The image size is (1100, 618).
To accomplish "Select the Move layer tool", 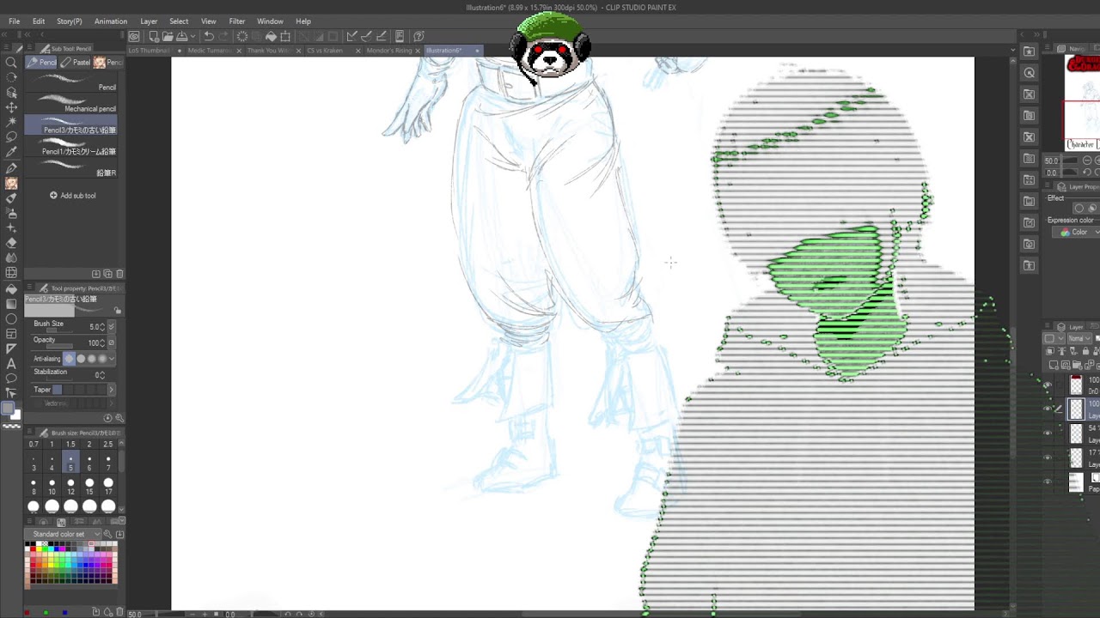I will point(11,106).
